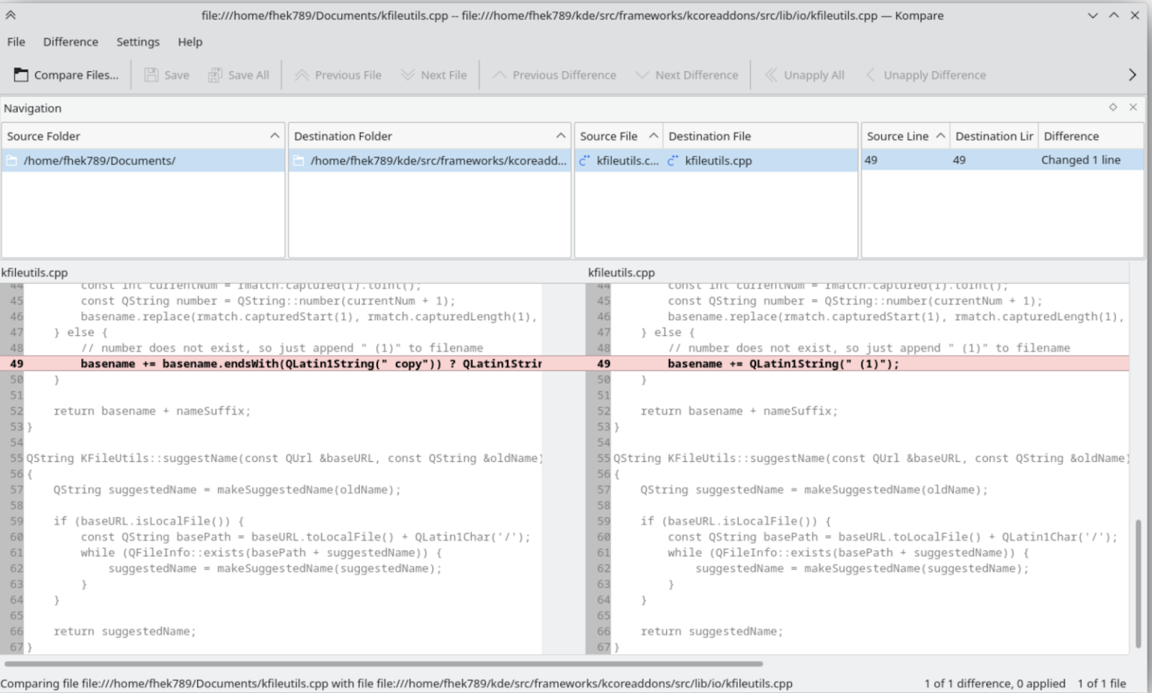Expand the toolbar overflow chevron
This screenshot has height=693, width=1152.
coord(1132,75)
